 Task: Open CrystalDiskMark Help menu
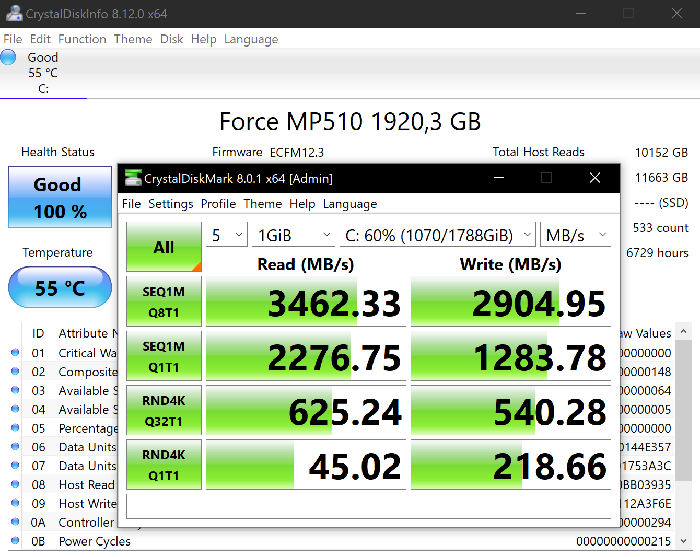pyautogui.click(x=302, y=204)
